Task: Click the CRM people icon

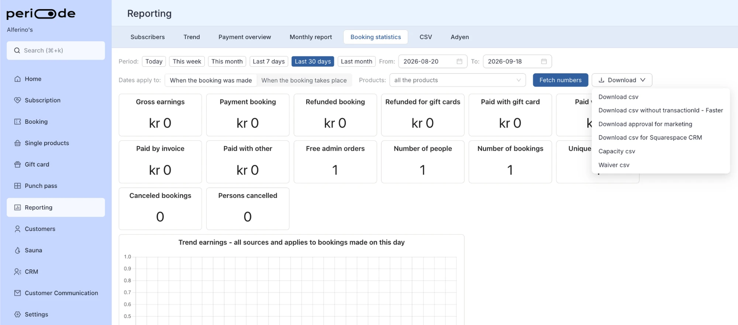Action: 18,272
